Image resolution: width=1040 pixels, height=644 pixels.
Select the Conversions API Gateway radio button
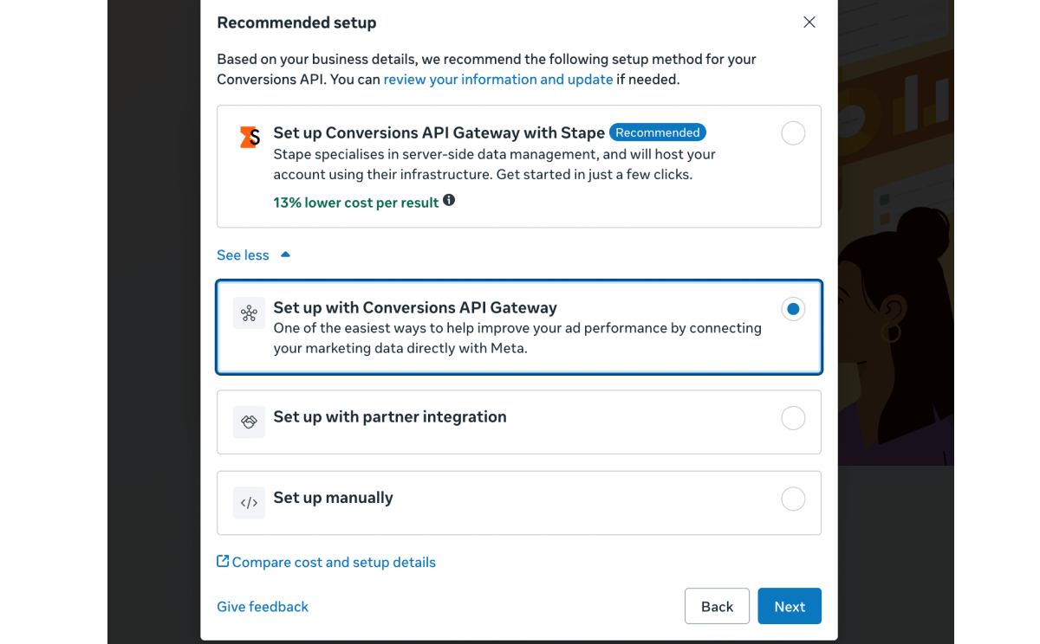coord(793,309)
